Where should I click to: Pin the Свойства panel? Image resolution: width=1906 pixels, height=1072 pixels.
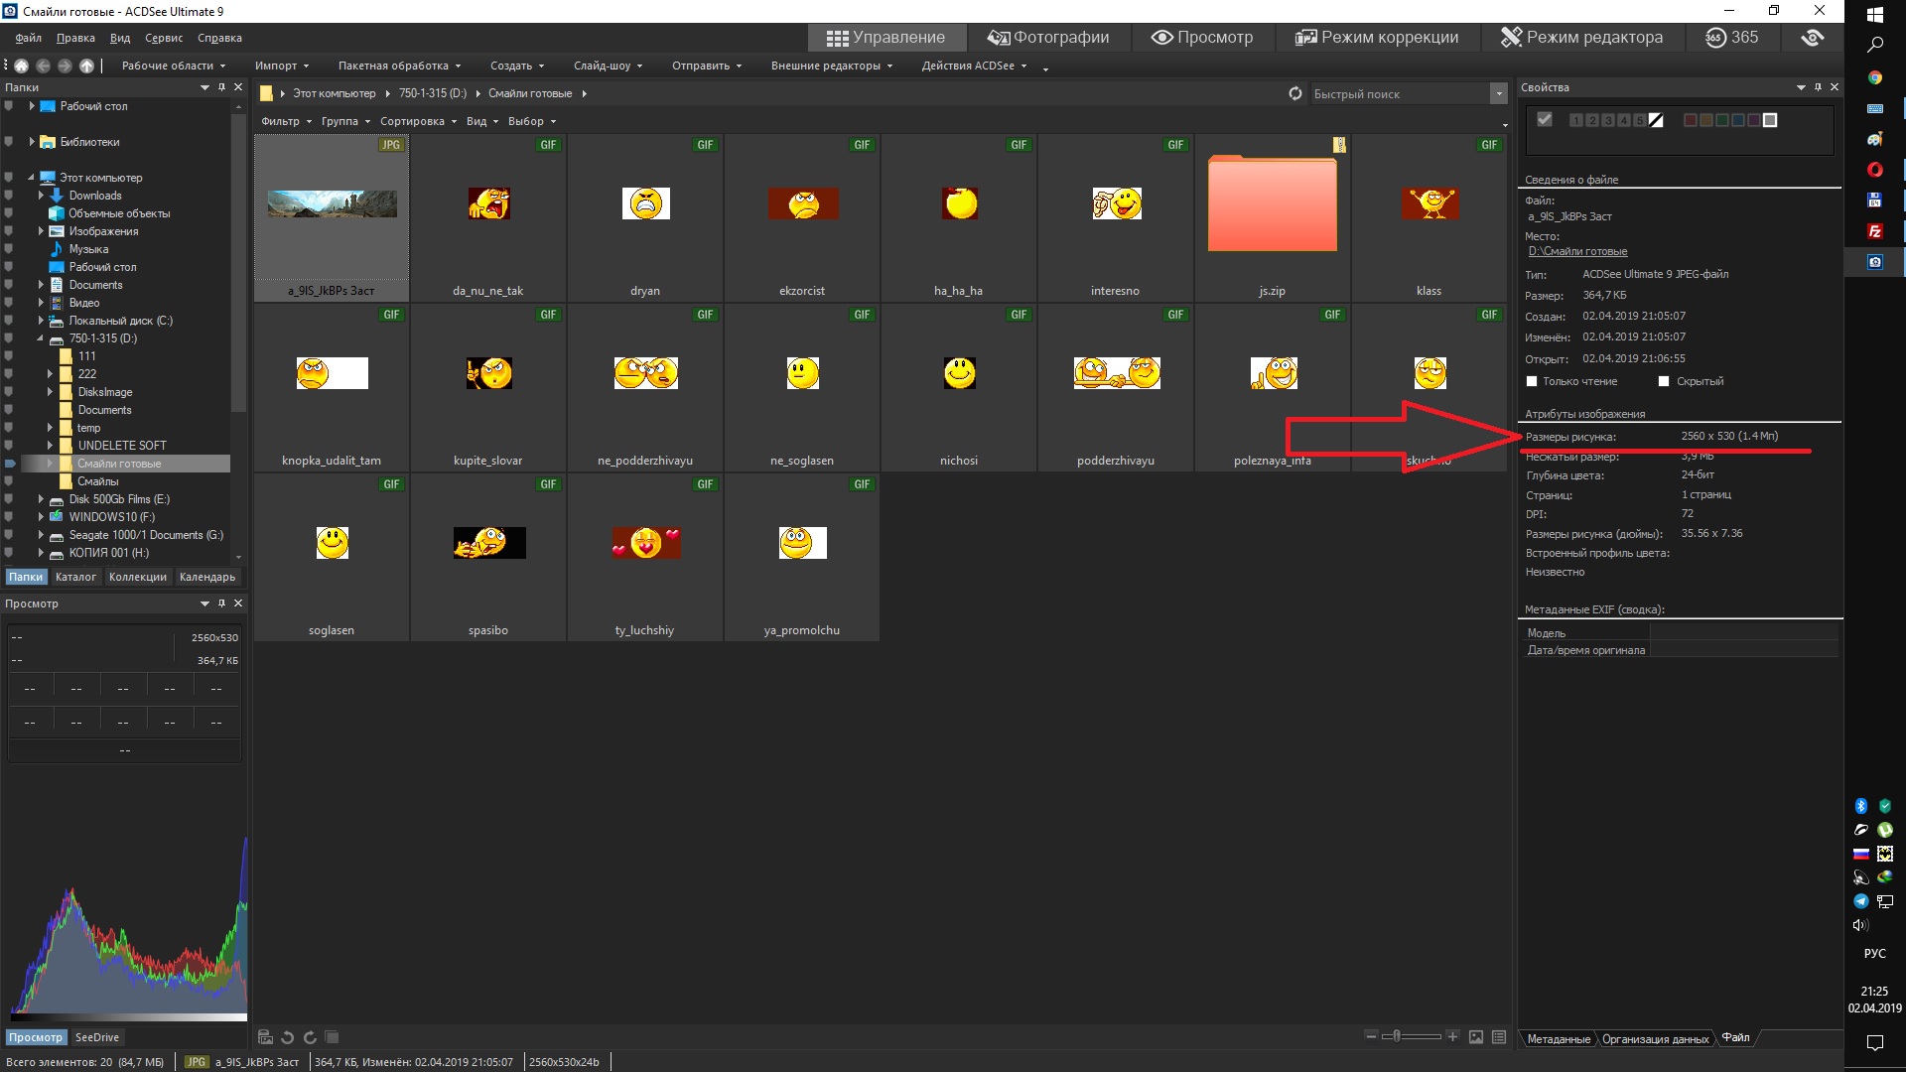(x=1818, y=87)
